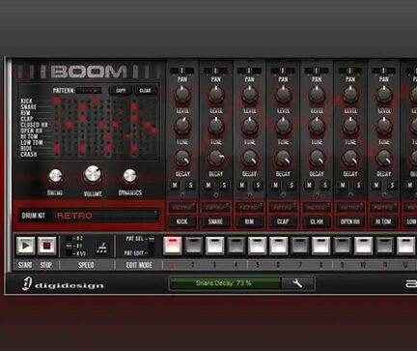The height and width of the screenshot is (351, 417).
Task: Open the kit selector above Snare
Action: (215, 207)
